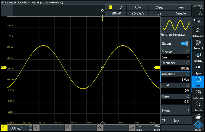Screen dimensions: 205x132
Task: Click the C1 trigger source badge
Action: [110, 7]
